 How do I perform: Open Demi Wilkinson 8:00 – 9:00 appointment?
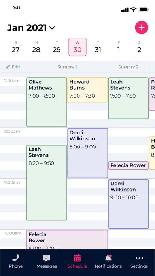88,153
